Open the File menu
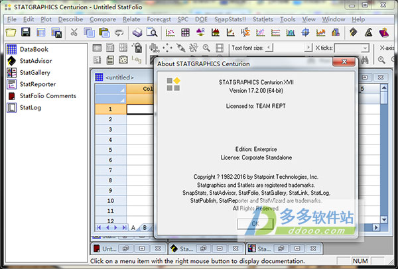 pos(12,19)
